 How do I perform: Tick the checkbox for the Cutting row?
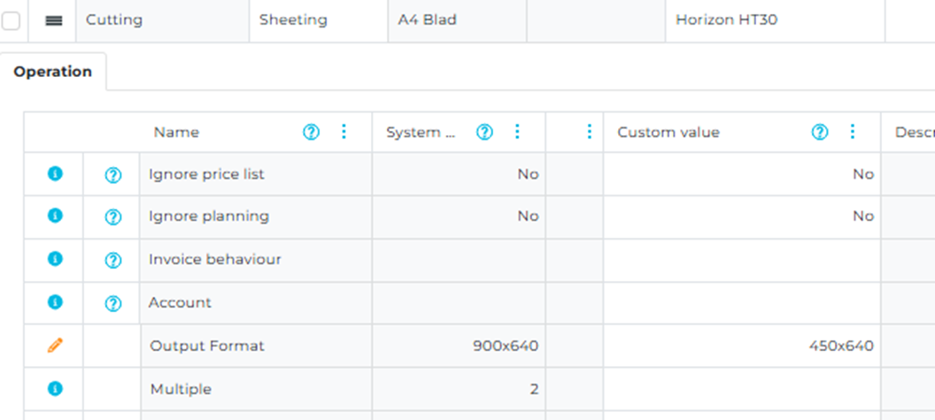click(x=12, y=20)
